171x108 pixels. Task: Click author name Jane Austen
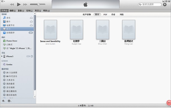(x=50, y=44)
